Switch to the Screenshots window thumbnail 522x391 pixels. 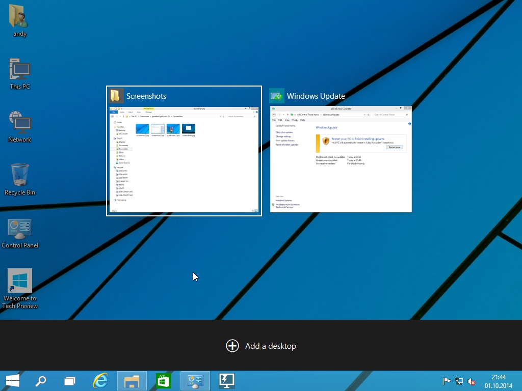tap(184, 159)
